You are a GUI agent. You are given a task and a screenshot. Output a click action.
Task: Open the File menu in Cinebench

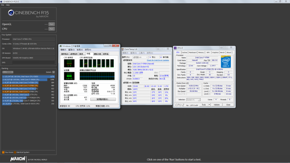(x=2, y=5)
